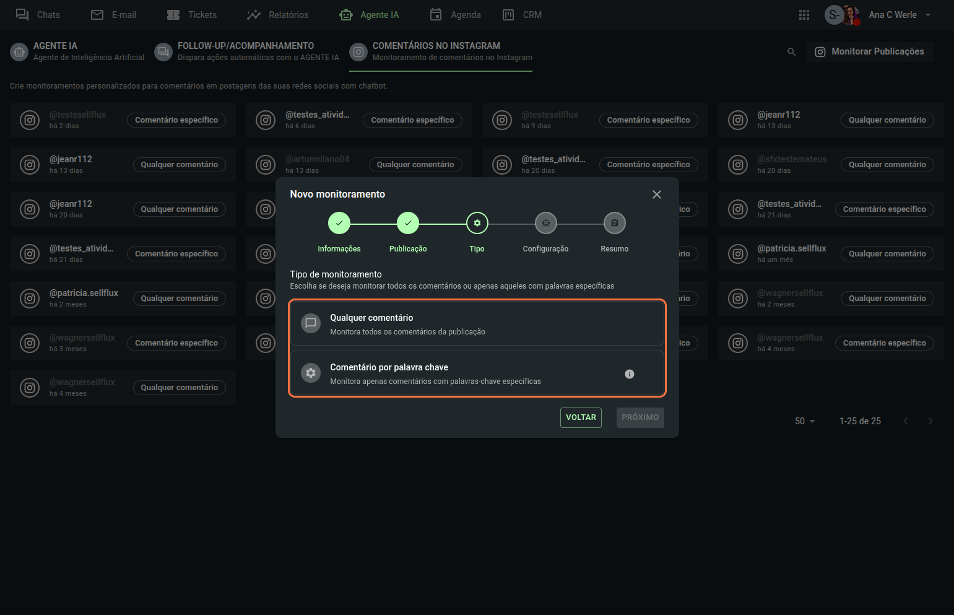Click the info icon on keyword comment option
Screen dimensions: 954x615
[x=629, y=374]
